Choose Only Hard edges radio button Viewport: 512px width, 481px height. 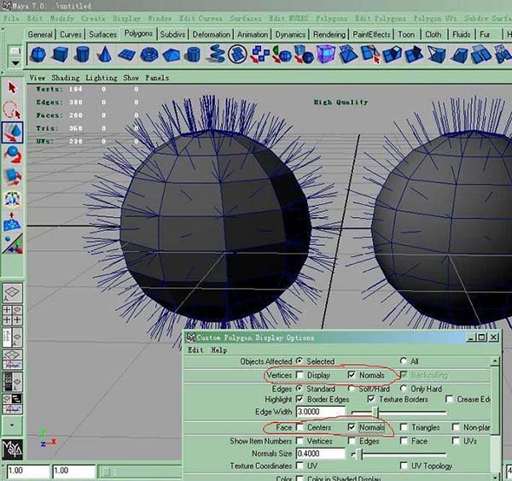click(404, 389)
